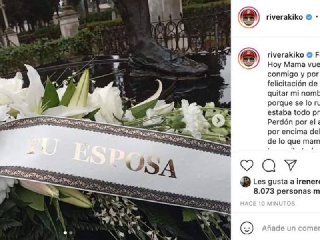Advance to the next carousel photo arrow

tap(218, 121)
